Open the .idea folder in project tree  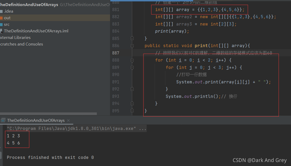tap(8, 11)
